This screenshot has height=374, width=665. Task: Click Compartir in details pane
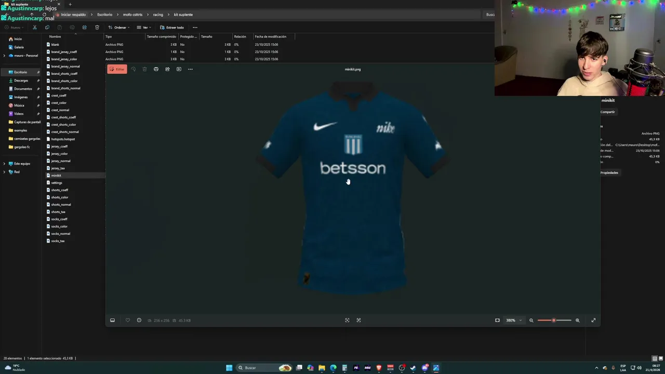607,112
